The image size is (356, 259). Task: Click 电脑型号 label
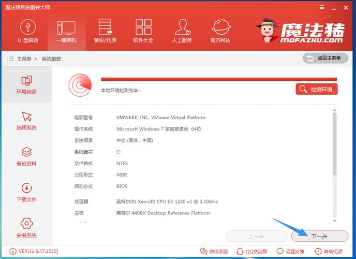click(83, 118)
